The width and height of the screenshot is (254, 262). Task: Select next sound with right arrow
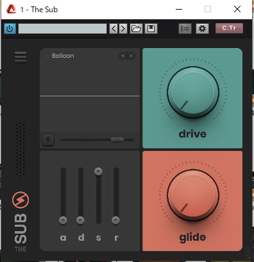click(x=131, y=56)
